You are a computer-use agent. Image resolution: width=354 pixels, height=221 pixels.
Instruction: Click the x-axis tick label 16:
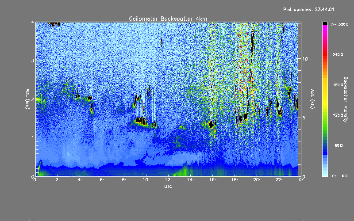pyautogui.click(x=212, y=180)
